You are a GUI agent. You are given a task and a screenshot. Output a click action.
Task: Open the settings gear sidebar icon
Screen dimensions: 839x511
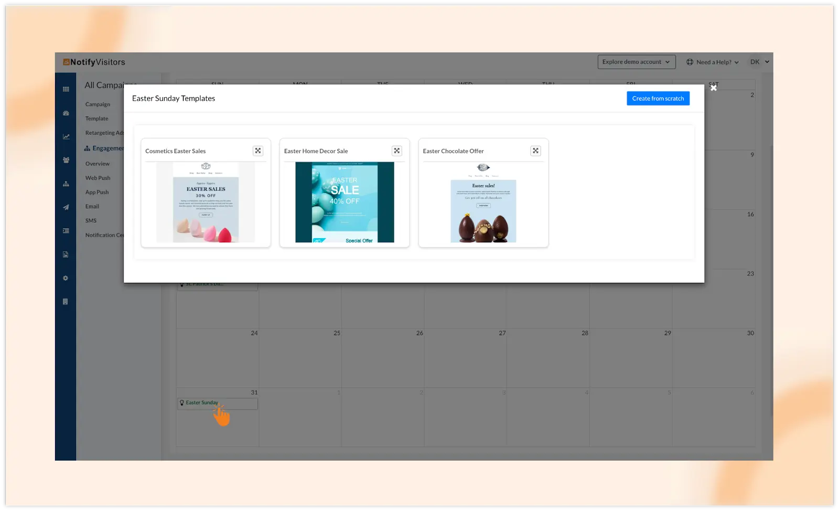point(66,278)
